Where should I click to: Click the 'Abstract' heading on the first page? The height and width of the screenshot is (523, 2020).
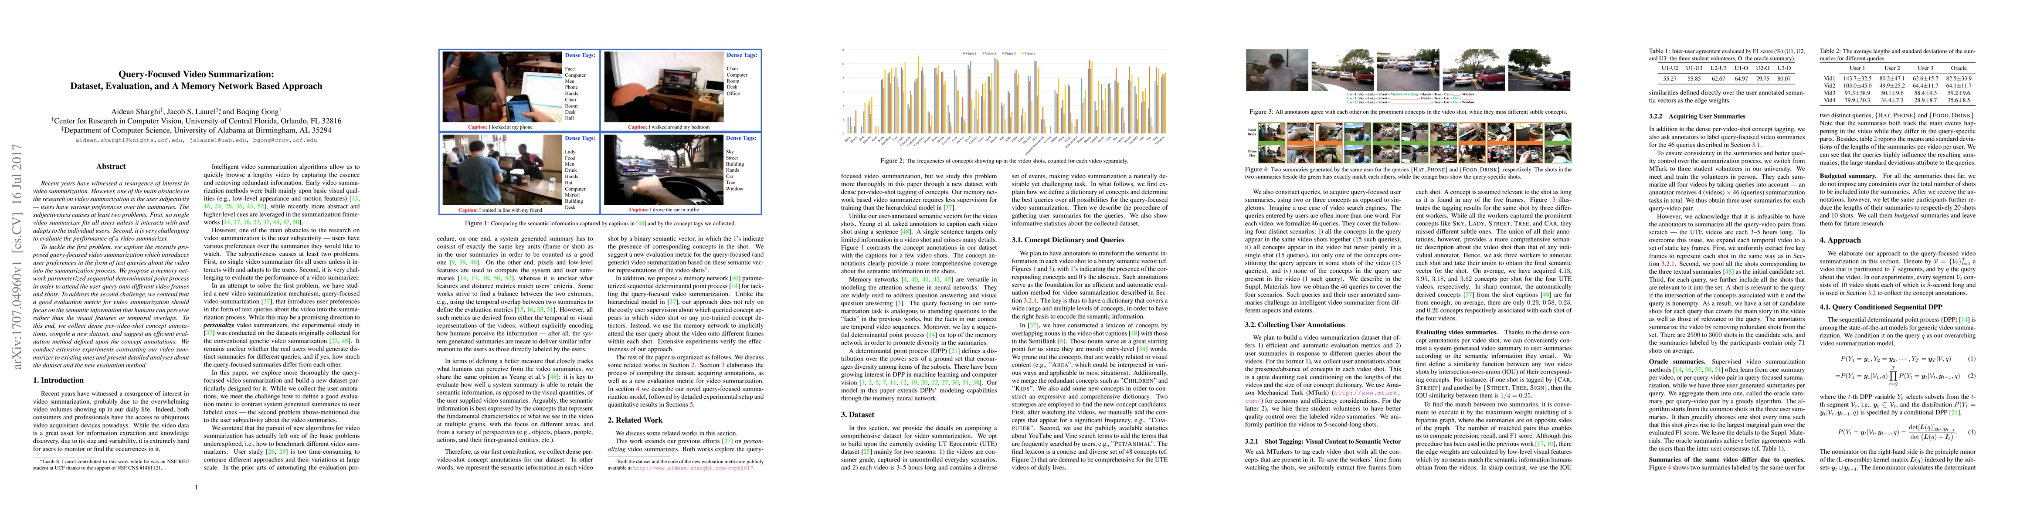[111, 166]
